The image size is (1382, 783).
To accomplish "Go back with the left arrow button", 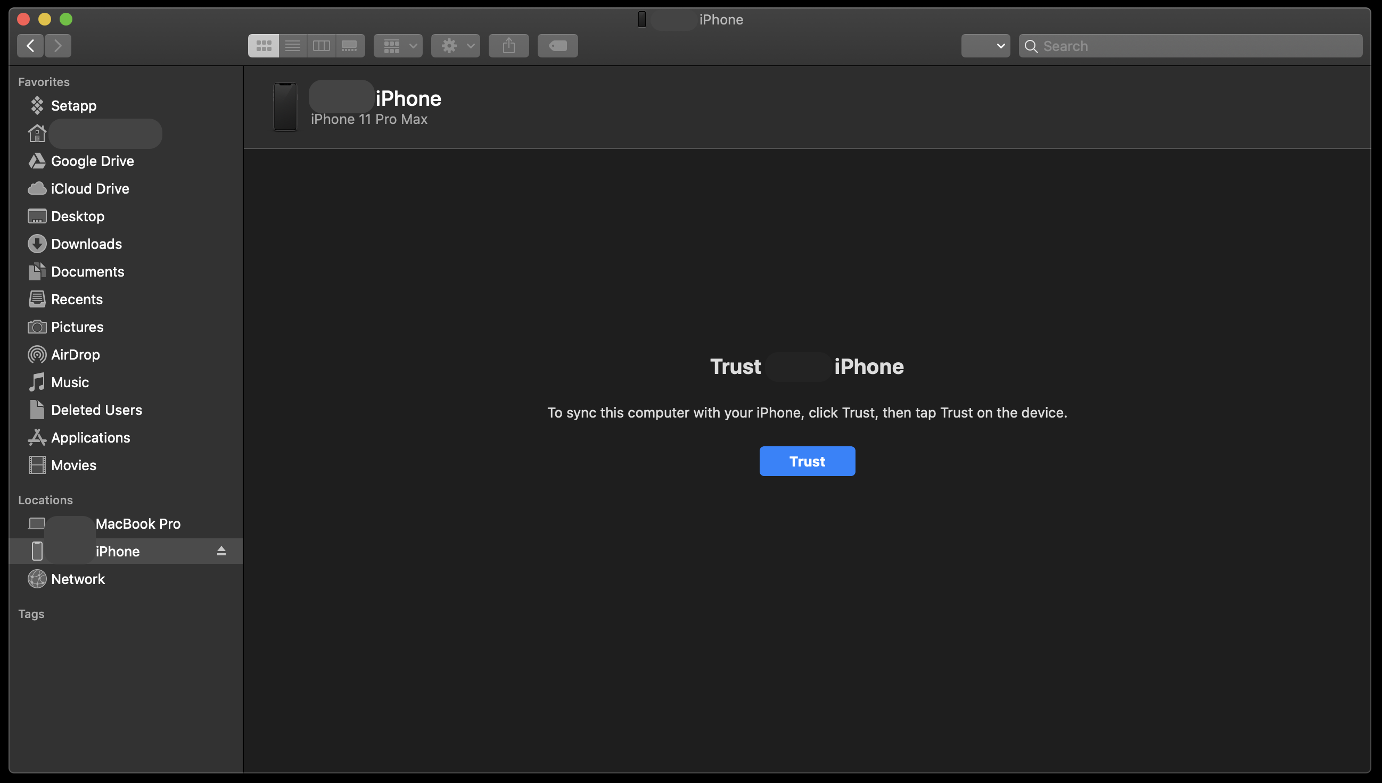I will (x=31, y=46).
